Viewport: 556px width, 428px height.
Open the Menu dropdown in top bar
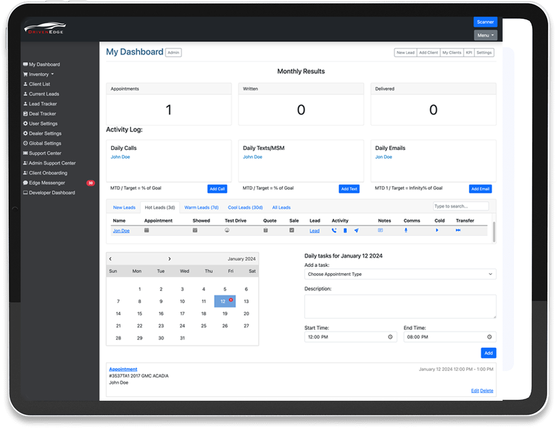[x=485, y=36]
